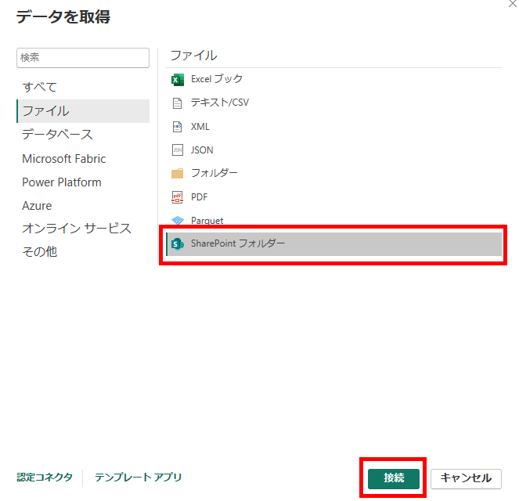
Task: Select the PDF text label
Action: pyautogui.click(x=200, y=197)
